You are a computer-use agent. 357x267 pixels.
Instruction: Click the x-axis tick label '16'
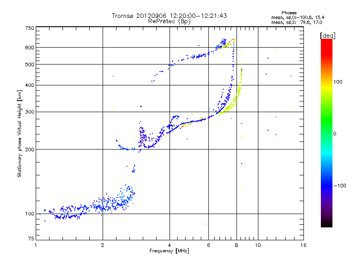[303, 245]
